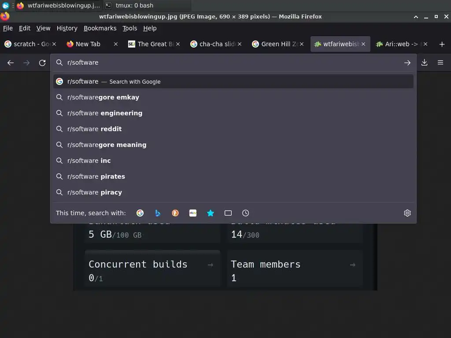Search this time with Bing icon
The height and width of the screenshot is (338, 451).
(158, 213)
